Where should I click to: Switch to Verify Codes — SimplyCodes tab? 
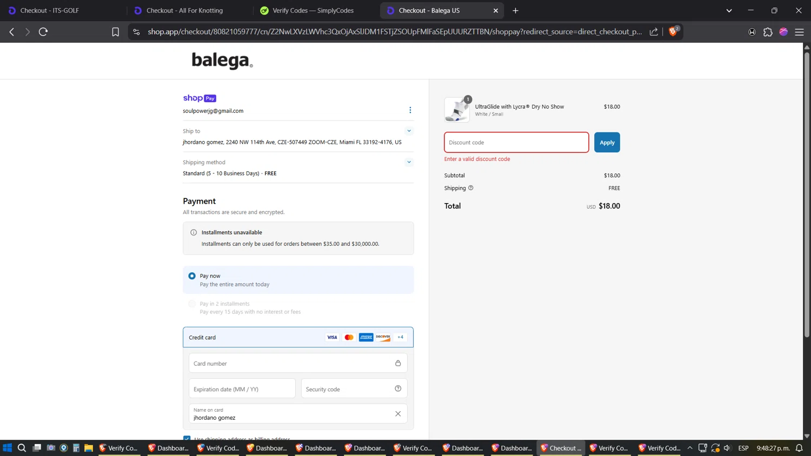(x=315, y=10)
